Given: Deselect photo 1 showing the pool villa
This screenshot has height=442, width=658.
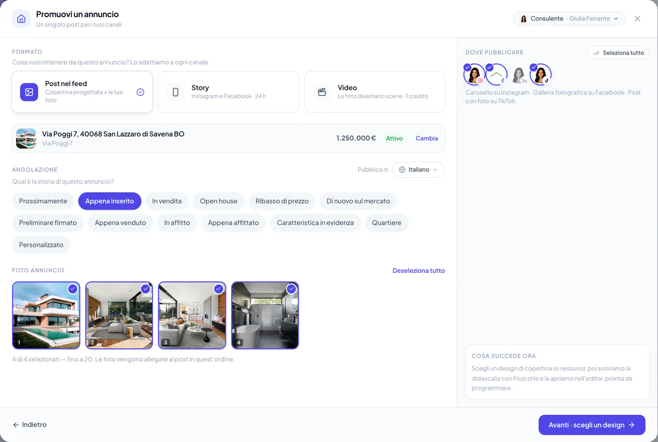Looking at the screenshot, I should pyautogui.click(x=46, y=315).
